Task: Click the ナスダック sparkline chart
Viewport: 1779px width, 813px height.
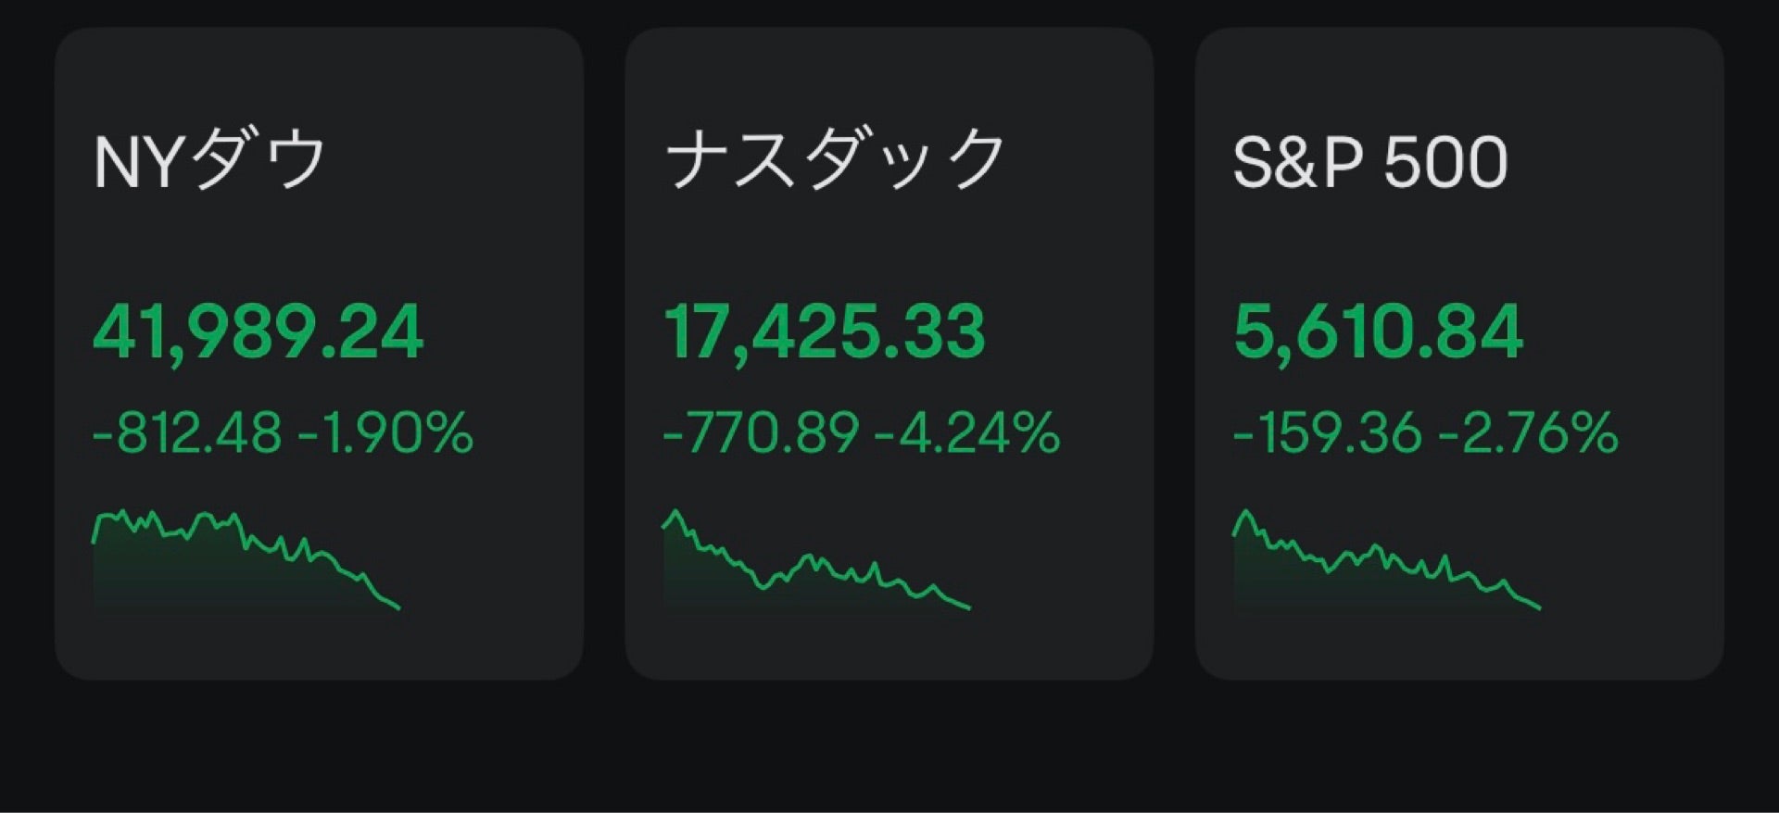Action: click(816, 560)
